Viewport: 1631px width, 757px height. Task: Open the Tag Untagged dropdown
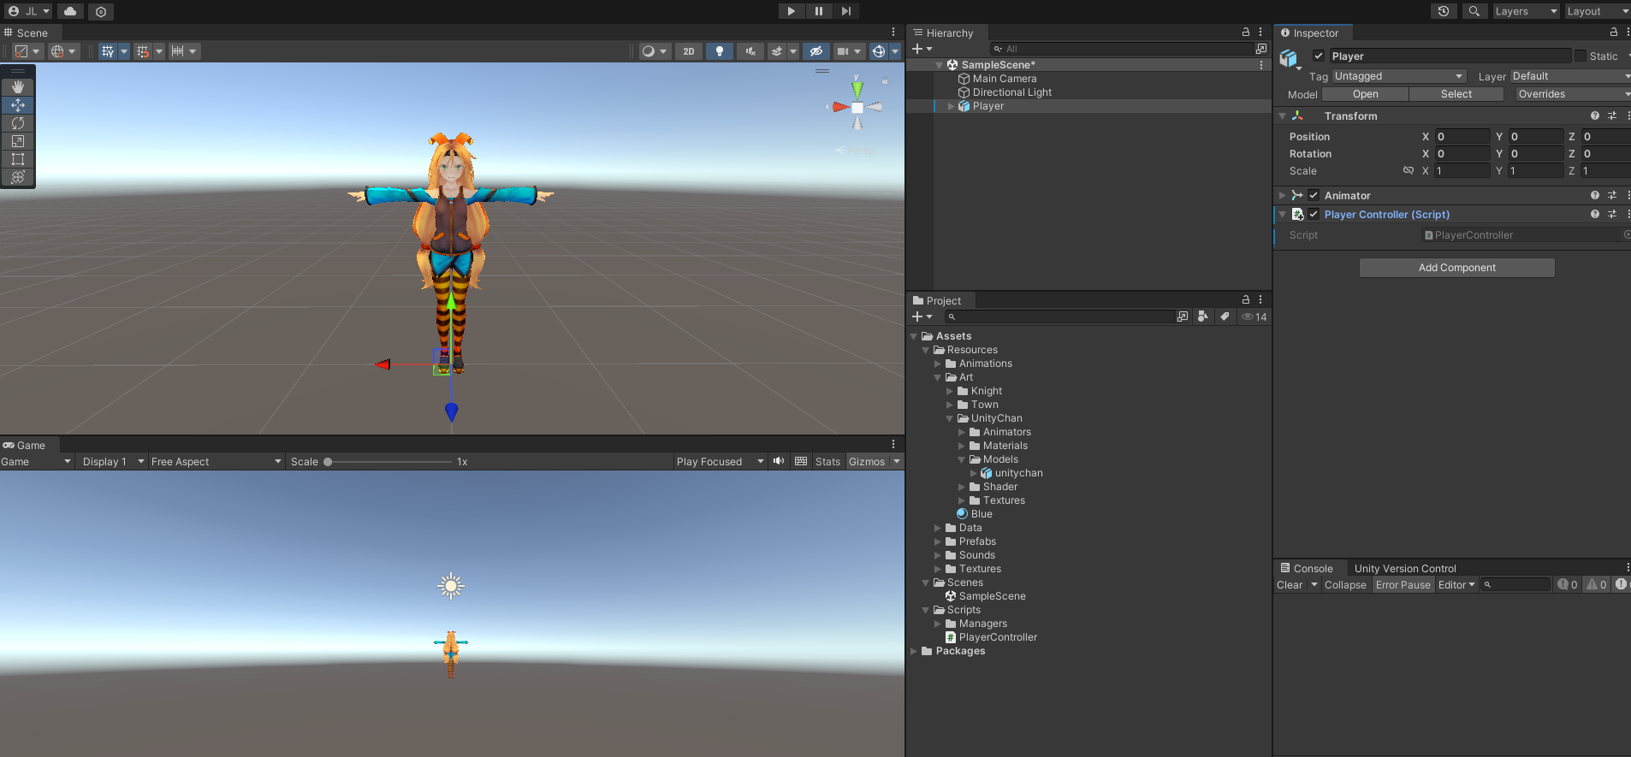(1398, 76)
